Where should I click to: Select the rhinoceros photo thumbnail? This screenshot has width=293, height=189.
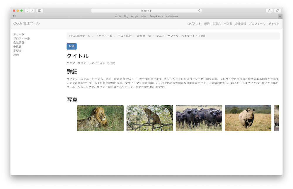248,118
